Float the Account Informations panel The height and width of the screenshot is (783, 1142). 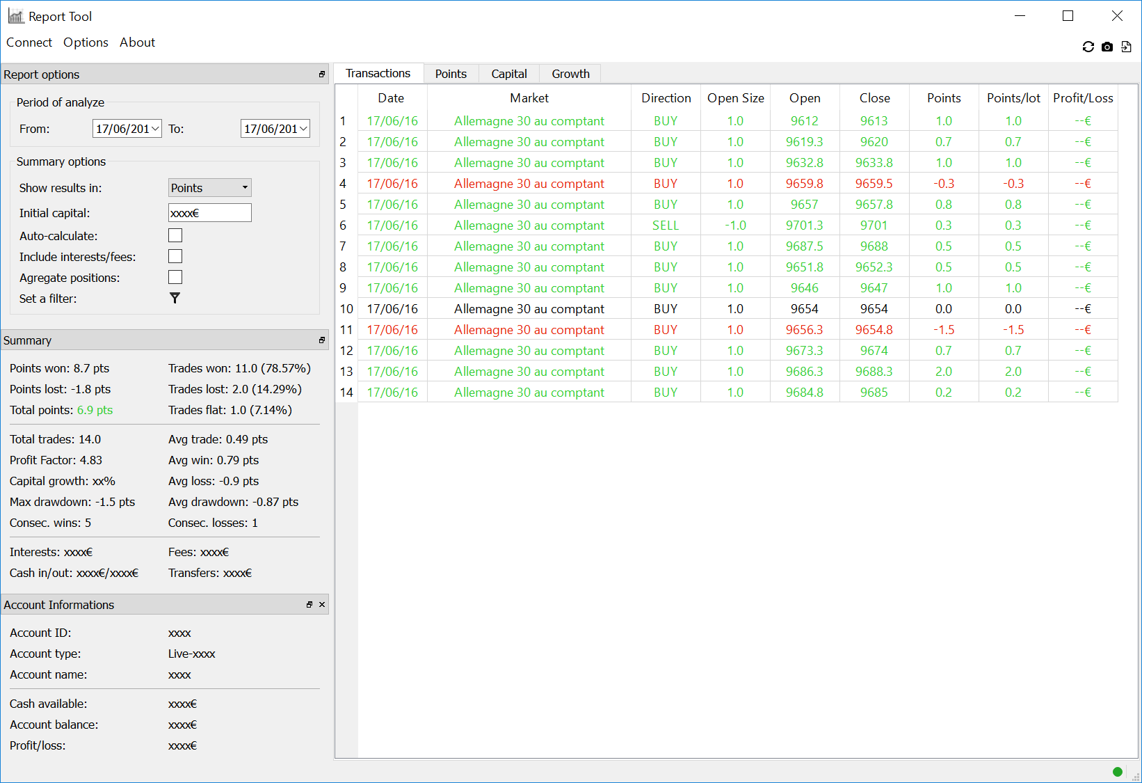(x=309, y=605)
